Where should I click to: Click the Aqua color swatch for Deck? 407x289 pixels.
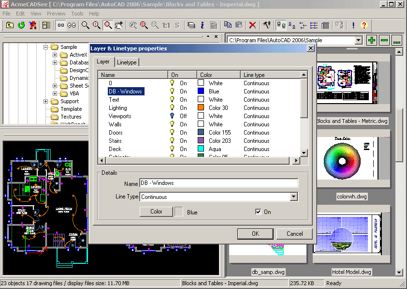(x=201, y=149)
